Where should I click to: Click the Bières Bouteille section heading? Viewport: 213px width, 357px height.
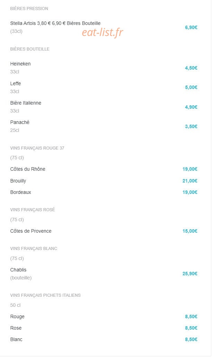click(x=30, y=49)
